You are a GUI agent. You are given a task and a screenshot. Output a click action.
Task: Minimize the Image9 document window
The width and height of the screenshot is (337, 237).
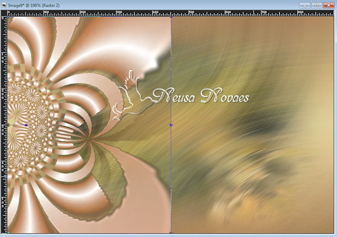click(x=304, y=5)
